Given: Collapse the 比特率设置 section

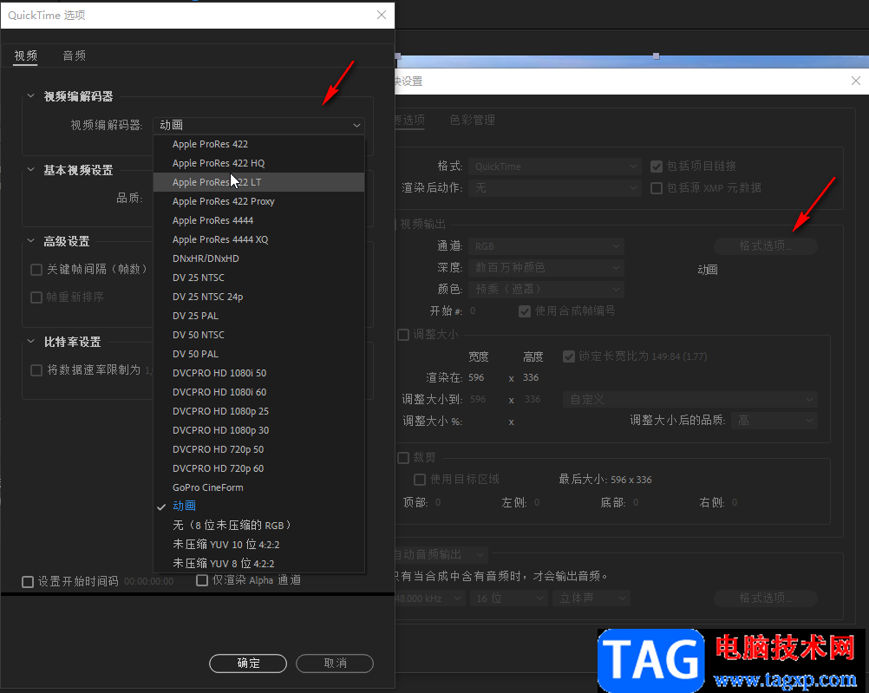Looking at the screenshot, I should [x=31, y=342].
